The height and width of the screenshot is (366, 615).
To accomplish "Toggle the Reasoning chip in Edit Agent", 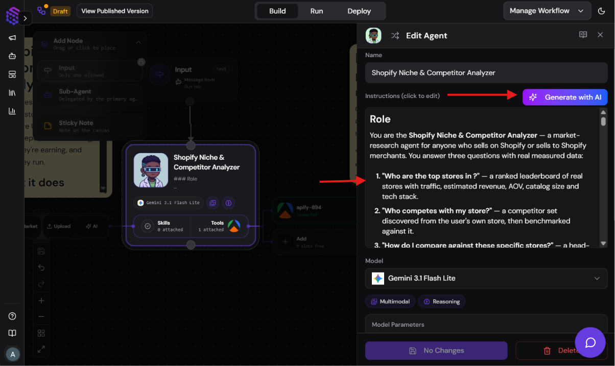I will pos(441,302).
